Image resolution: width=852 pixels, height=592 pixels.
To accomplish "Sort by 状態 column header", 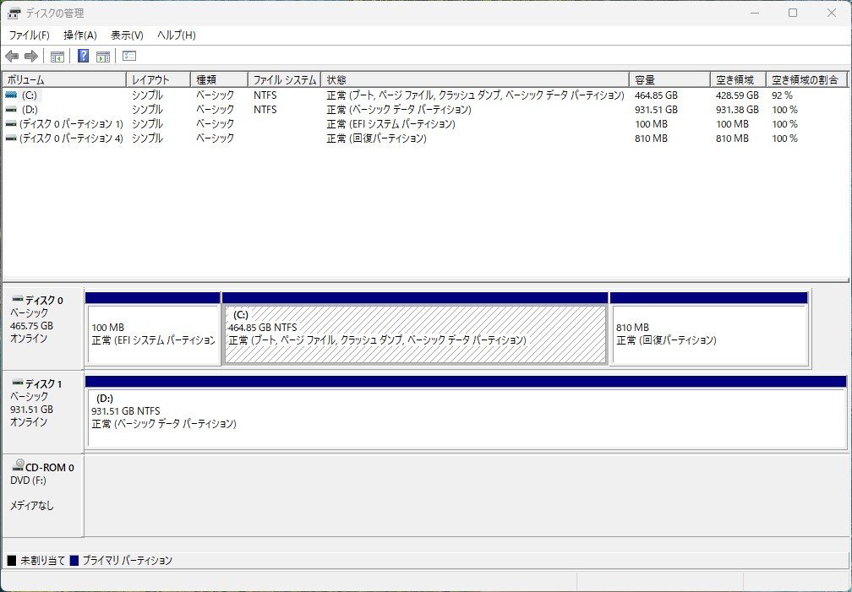I will [475, 80].
